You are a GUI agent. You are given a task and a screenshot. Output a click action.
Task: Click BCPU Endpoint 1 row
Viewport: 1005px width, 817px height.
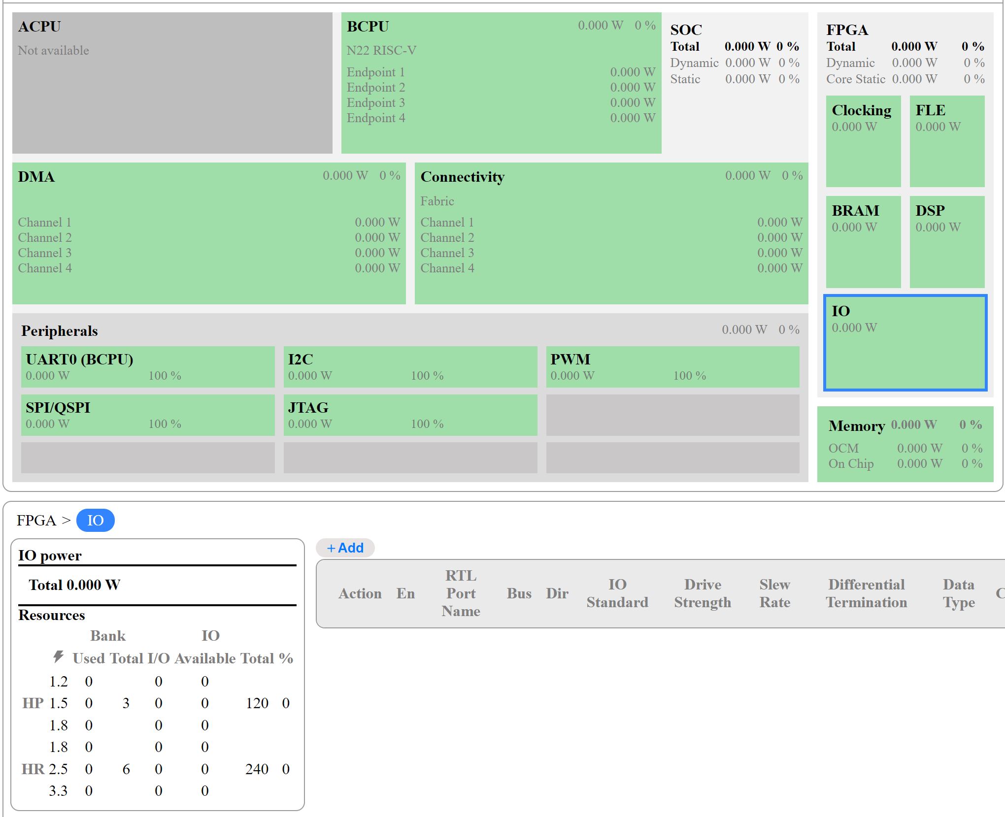point(501,72)
